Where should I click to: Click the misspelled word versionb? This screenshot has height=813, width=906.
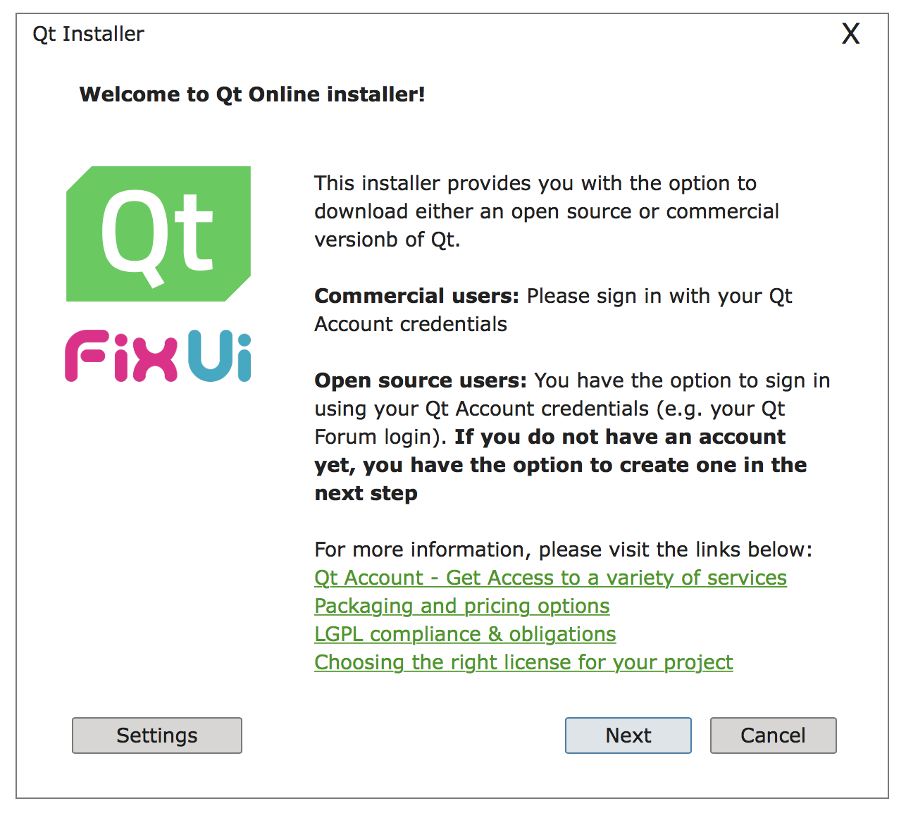coord(356,240)
